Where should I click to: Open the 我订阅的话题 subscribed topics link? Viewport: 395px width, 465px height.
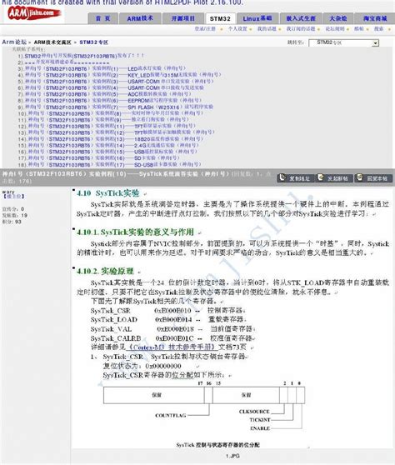point(300,29)
